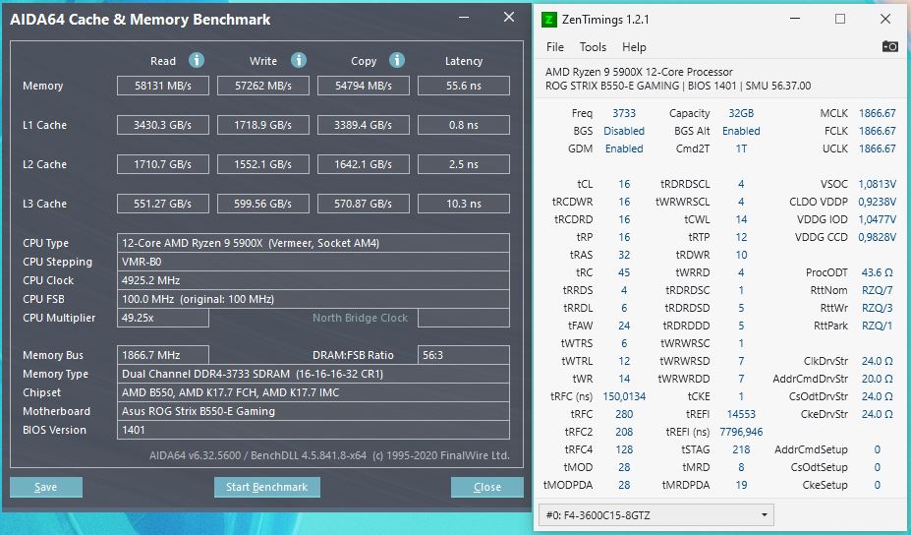Image resolution: width=911 pixels, height=535 pixels.
Task: Close the ZenTimings window
Action: 885,20
